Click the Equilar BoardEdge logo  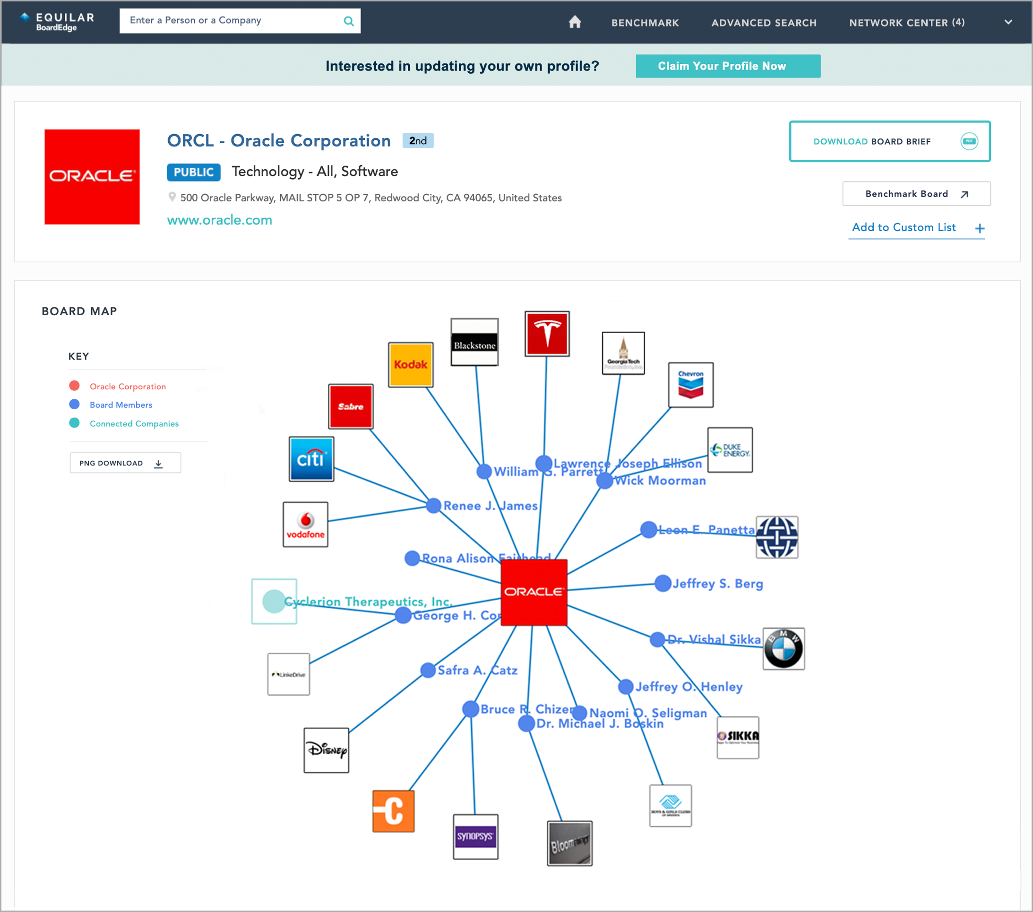(x=57, y=22)
